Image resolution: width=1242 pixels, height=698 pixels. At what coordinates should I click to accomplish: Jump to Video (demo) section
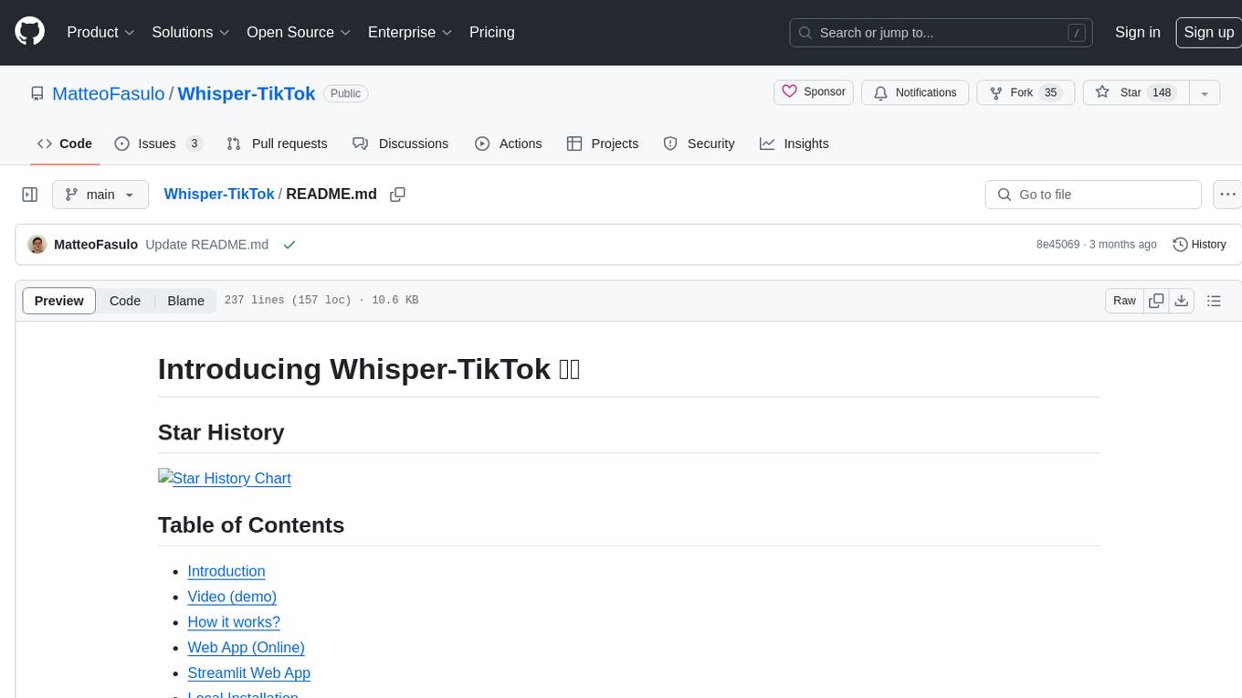click(232, 597)
